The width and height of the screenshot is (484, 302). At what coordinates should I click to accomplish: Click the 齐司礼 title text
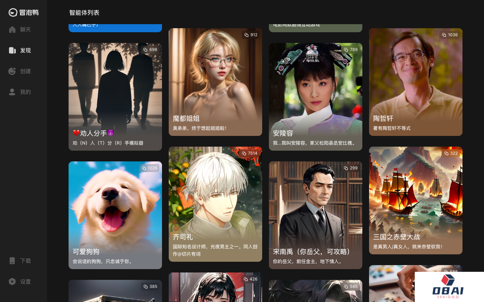click(x=183, y=237)
